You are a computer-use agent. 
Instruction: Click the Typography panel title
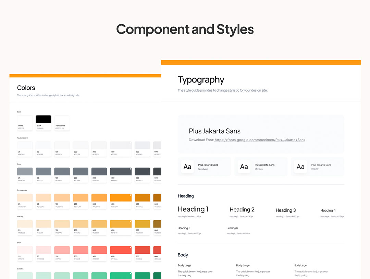coord(201,80)
